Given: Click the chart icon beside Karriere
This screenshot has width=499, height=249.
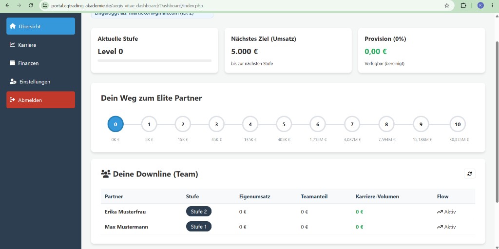Looking at the screenshot, I should pyautogui.click(x=12, y=44).
